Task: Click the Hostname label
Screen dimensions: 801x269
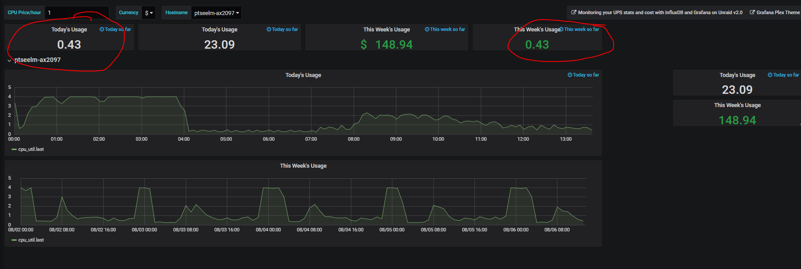Action: tap(176, 12)
